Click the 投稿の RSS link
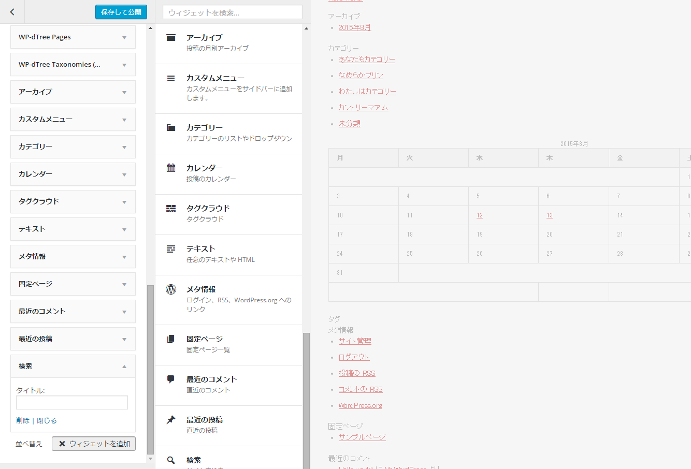Viewport: 691px width, 469px height. (x=357, y=373)
